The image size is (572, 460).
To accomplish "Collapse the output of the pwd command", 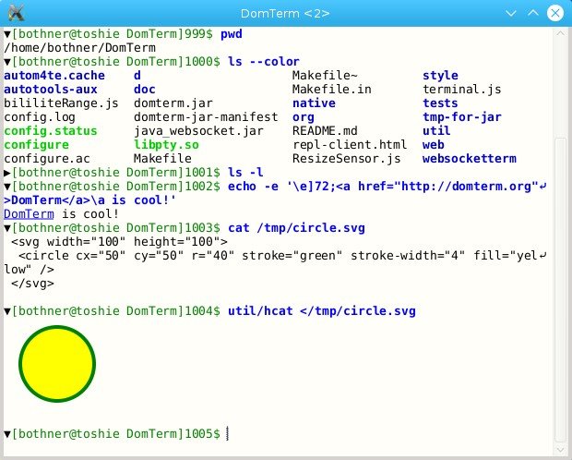I will (x=7, y=34).
